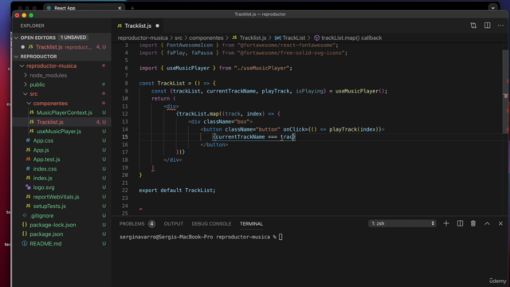The width and height of the screenshot is (510, 287).
Task: Open useMusicPlayer.js file
Action: [x=59, y=132]
